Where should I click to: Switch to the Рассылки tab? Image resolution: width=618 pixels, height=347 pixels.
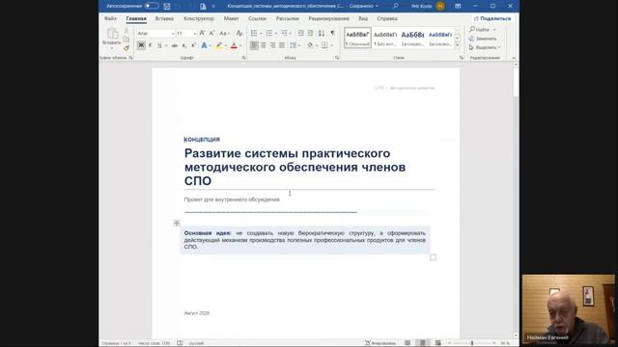(287, 18)
